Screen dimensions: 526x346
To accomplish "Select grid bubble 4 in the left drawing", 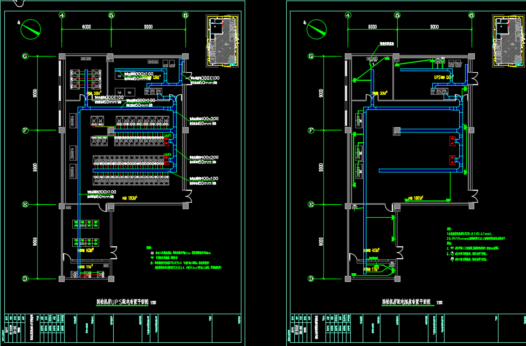I will tap(62, 16).
